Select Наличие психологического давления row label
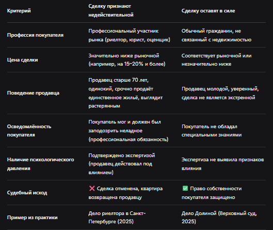The image size is (273, 230). [x=41, y=164]
